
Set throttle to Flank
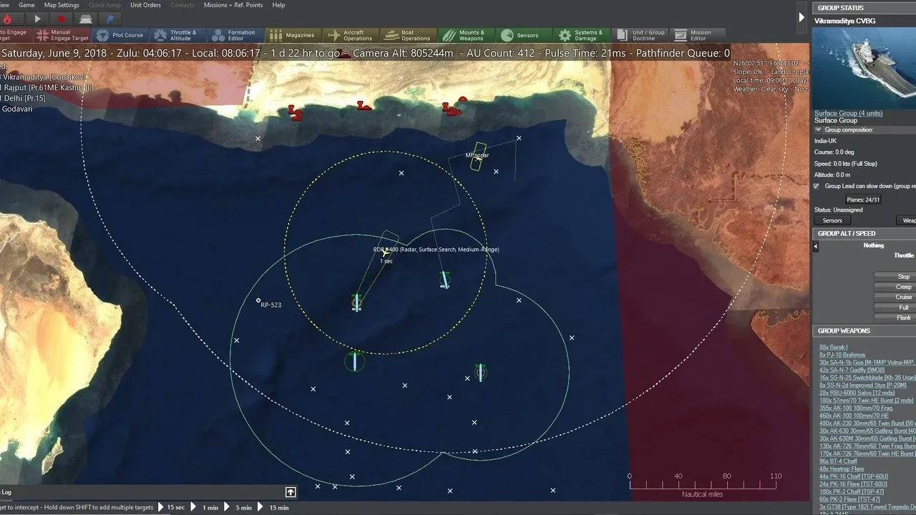click(x=903, y=318)
